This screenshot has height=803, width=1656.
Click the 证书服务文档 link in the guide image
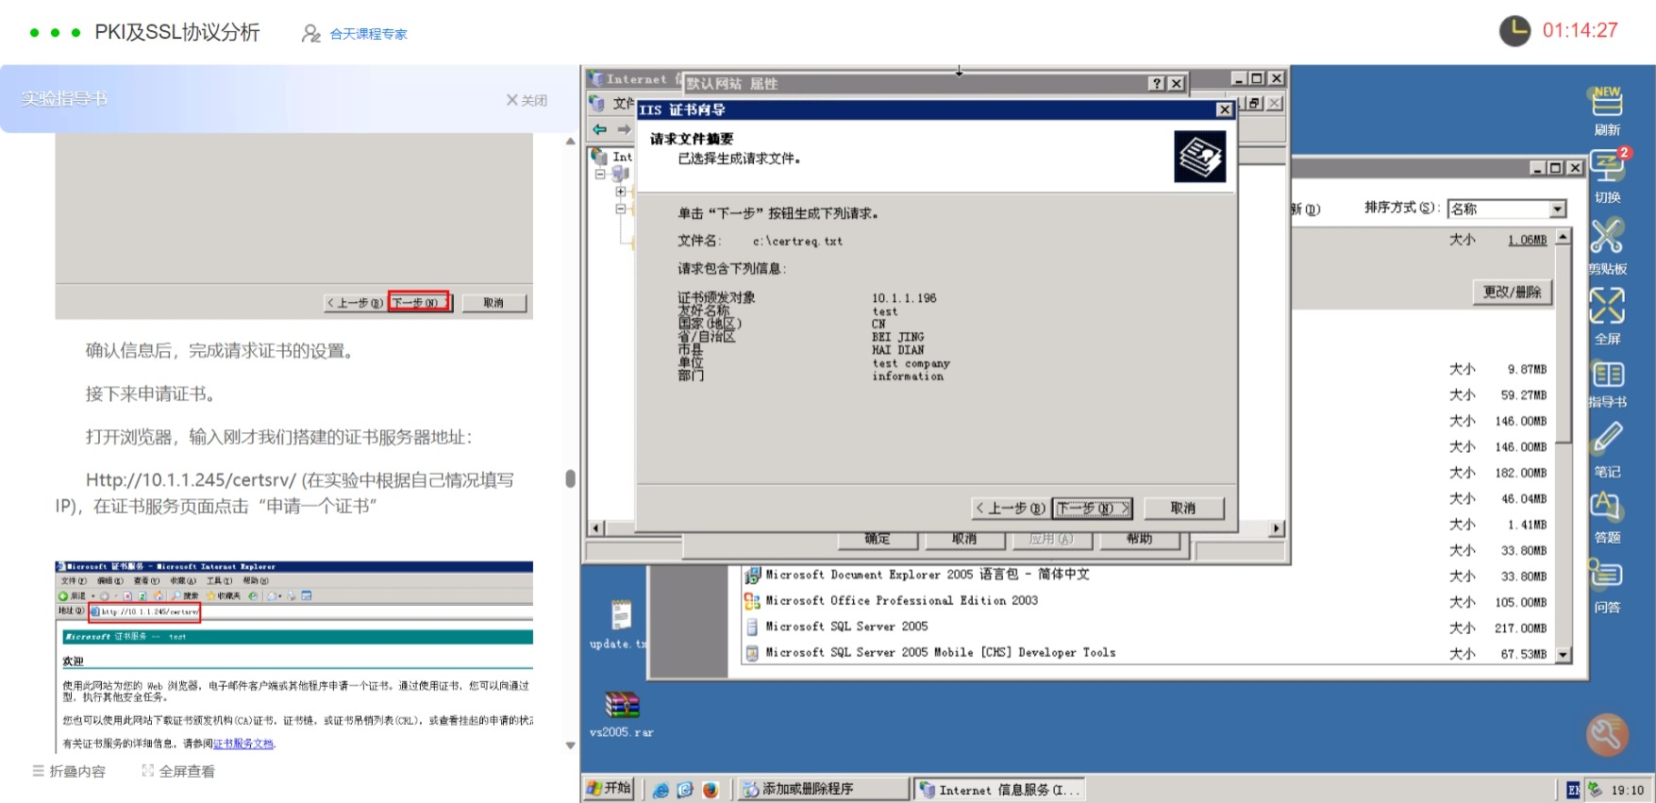[243, 744]
